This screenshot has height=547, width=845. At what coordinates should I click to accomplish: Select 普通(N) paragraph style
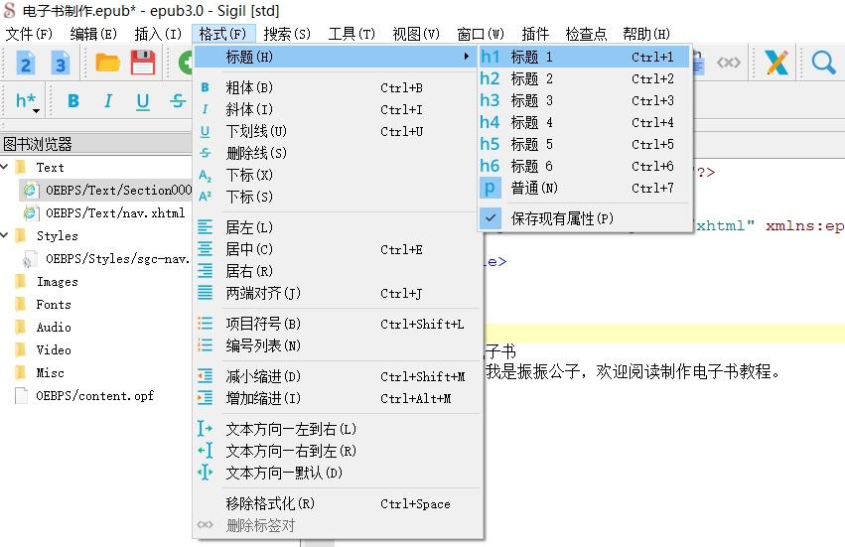pyautogui.click(x=584, y=188)
